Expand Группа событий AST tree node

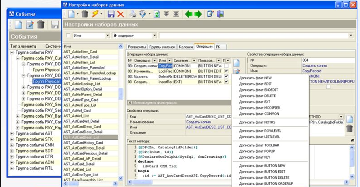click(x=12, y=133)
